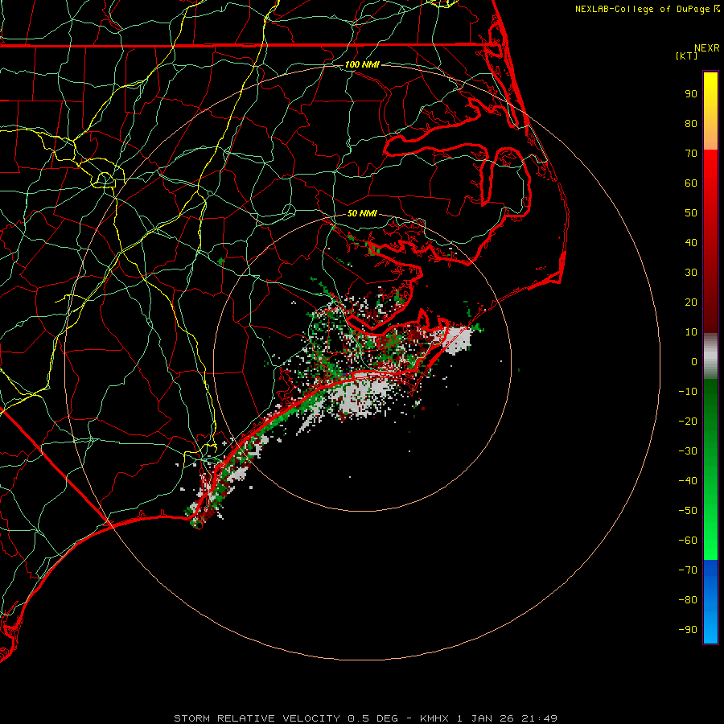Click the yellow segment of the color bar
Image resolution: width=724 pixels, height=724 pixels.
point(710,111)
